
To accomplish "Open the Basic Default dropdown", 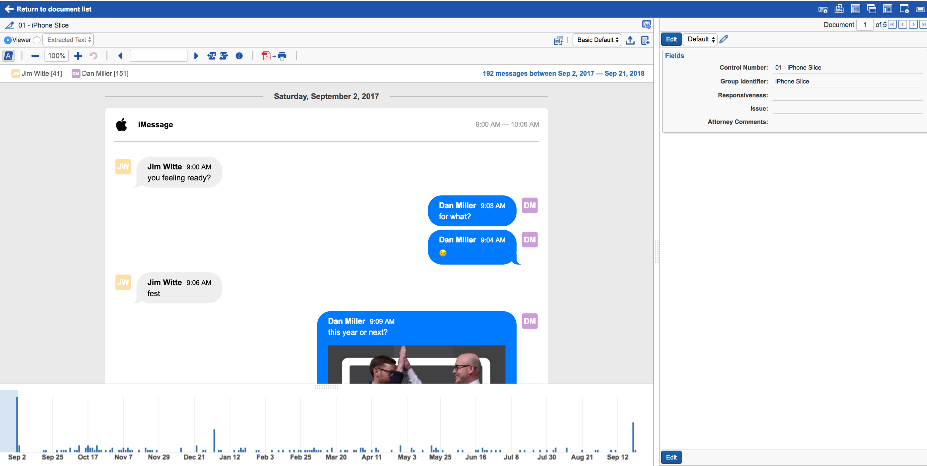I will click(597, 40).
